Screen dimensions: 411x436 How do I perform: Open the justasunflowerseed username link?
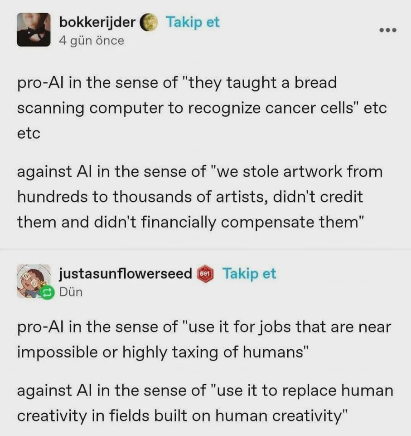126,273
